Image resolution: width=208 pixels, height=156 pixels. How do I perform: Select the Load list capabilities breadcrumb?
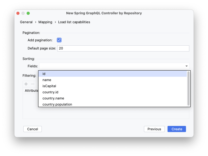tap(74, 22)
